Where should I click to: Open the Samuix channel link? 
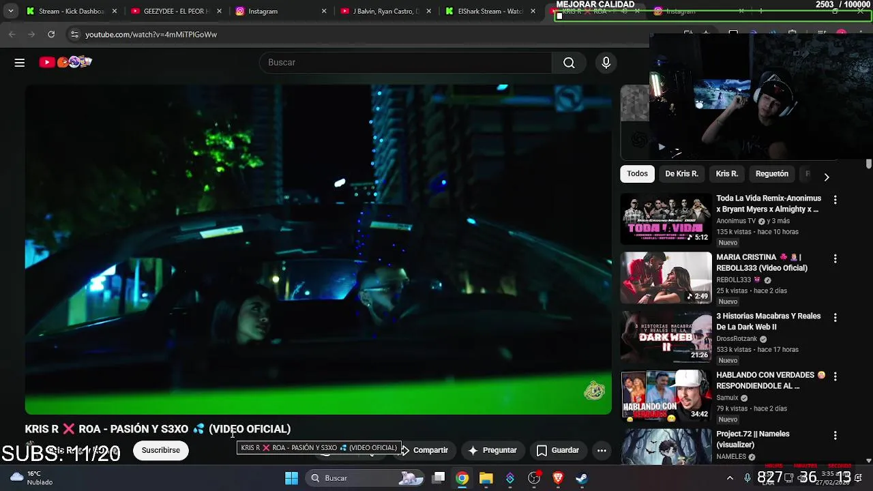(x=727, y=398)
